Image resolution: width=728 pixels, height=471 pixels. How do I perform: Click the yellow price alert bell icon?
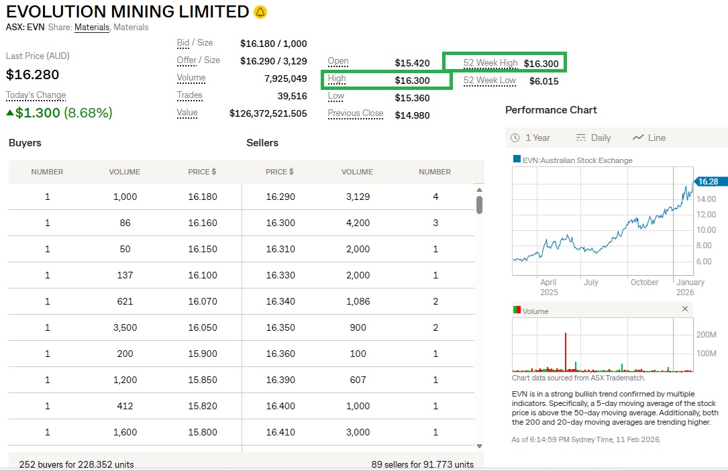pyautogui.click(x=261, y=12)
